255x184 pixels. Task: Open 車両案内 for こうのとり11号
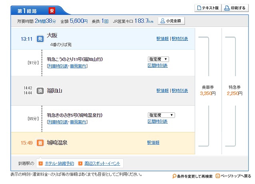[78, 66]
